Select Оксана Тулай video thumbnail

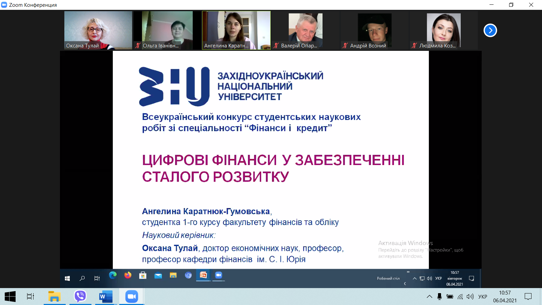coord(98,30)
